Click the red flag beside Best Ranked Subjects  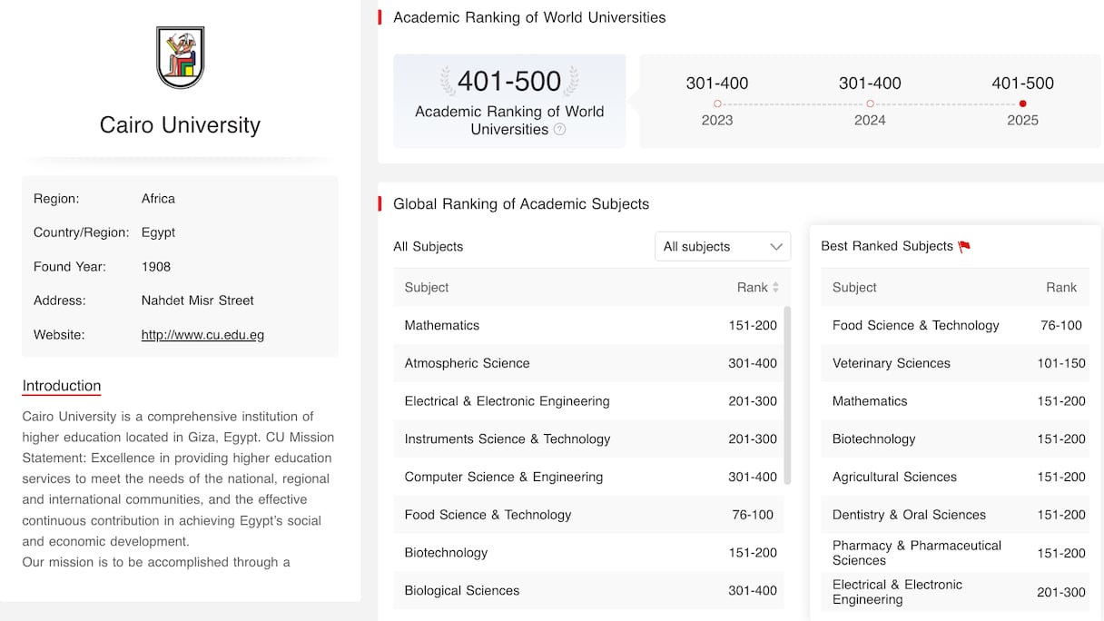964,246
